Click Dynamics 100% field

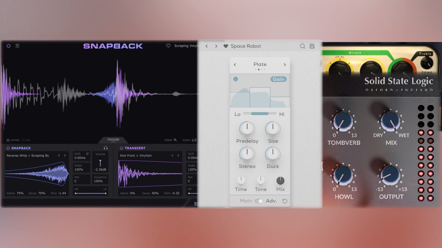(100, 179)
